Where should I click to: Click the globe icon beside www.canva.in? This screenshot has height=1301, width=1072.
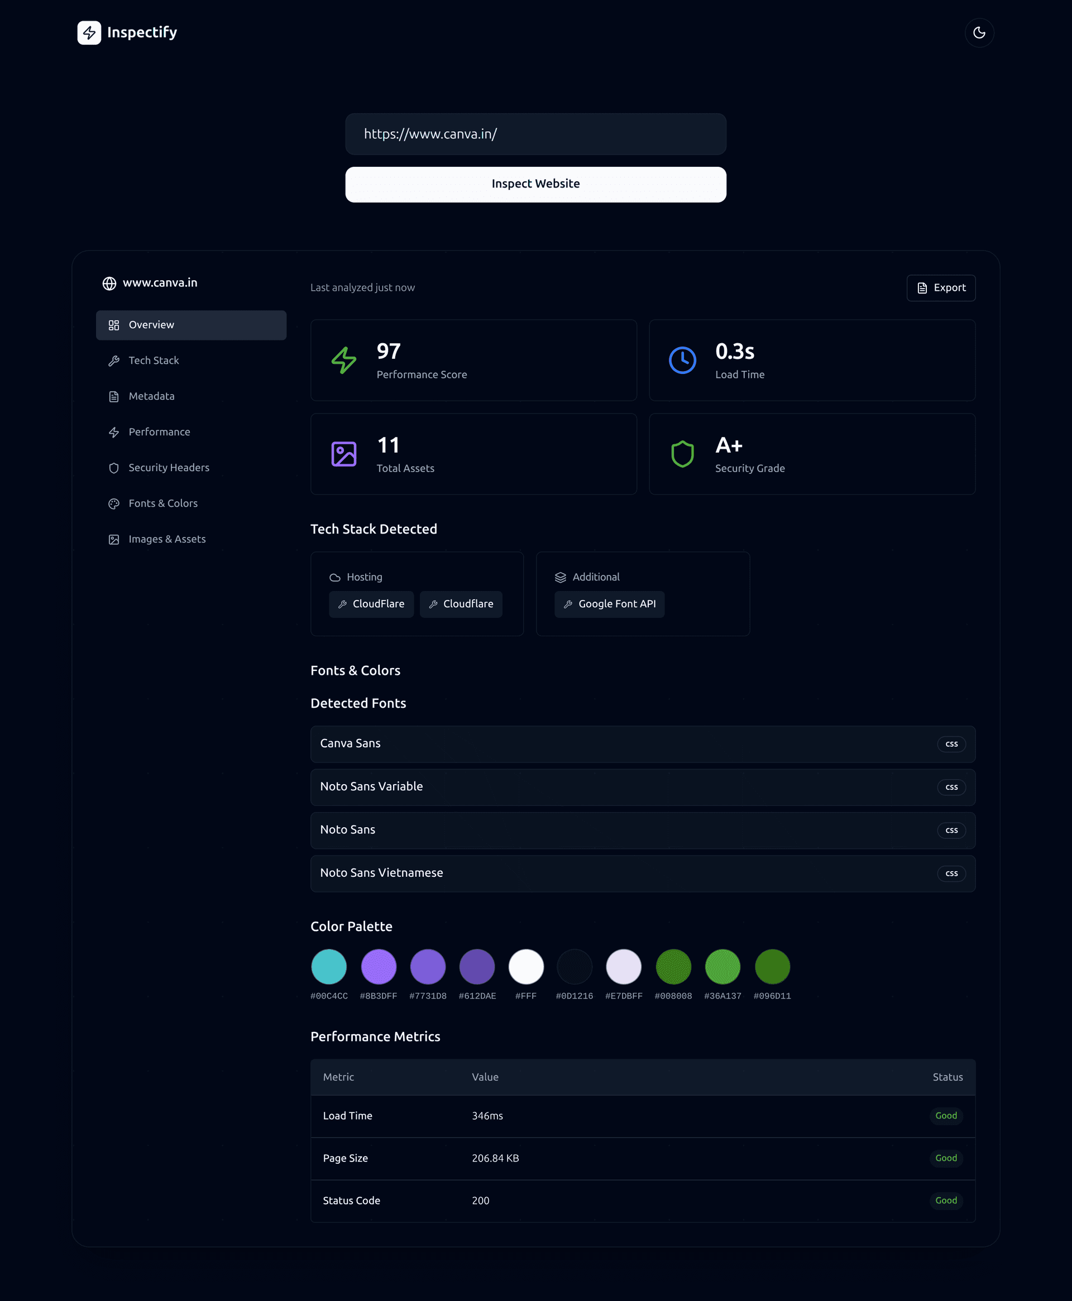[109, 284]
